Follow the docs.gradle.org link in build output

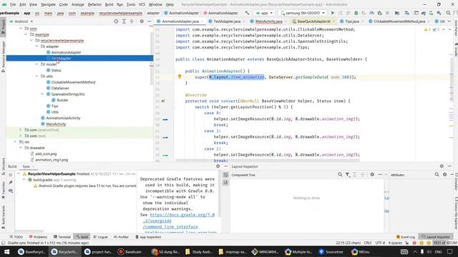point(182,215)
